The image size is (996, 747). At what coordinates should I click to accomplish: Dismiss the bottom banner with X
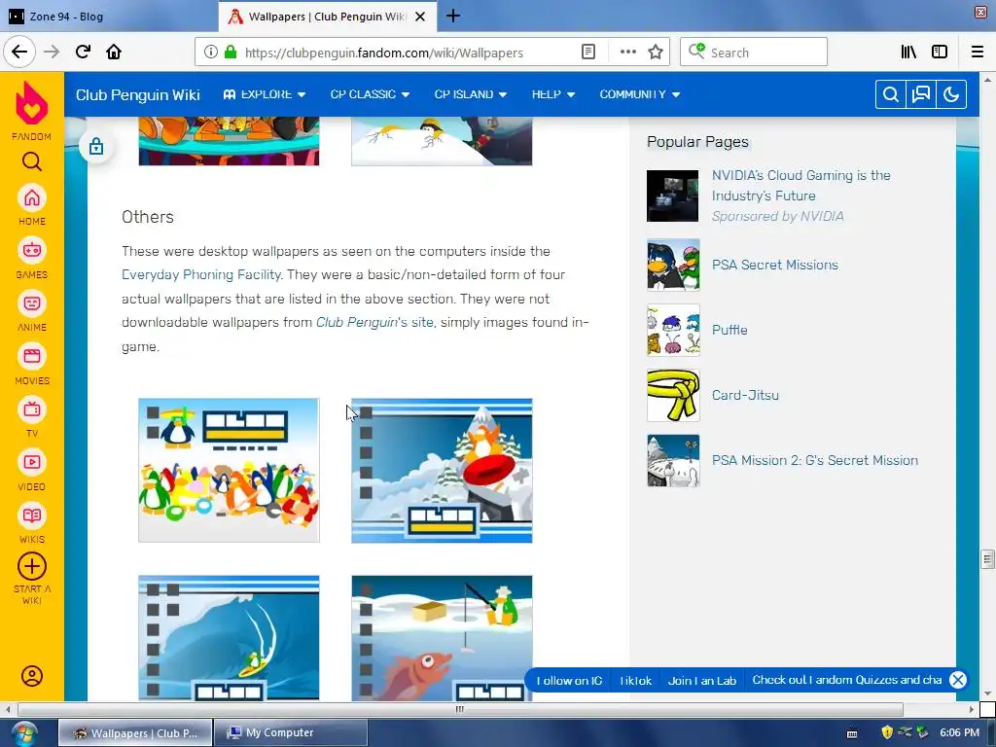point(957,680)
